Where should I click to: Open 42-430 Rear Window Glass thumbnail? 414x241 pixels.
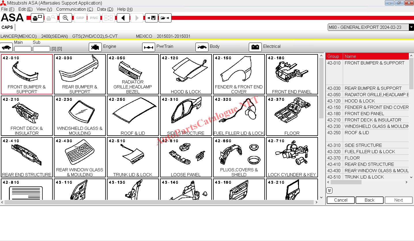pos(80,157)
